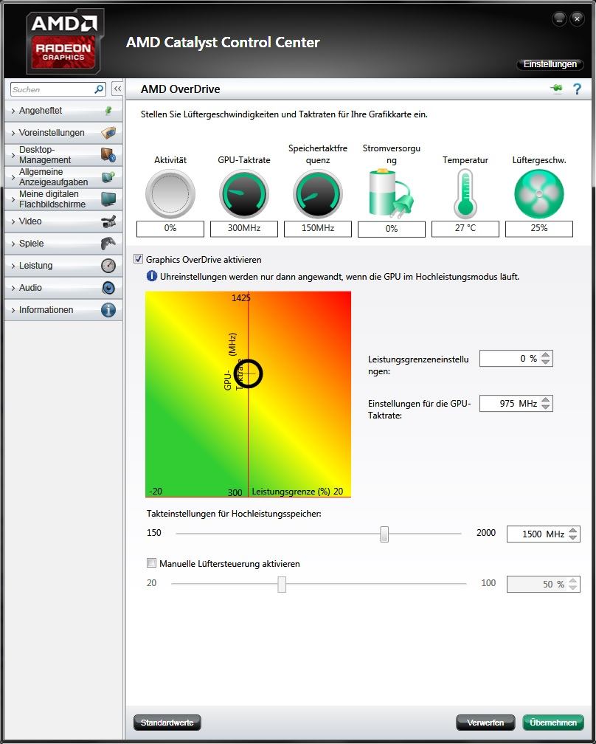Click the fan speed slider handle
596x744 pixels.
pos(282,584)
